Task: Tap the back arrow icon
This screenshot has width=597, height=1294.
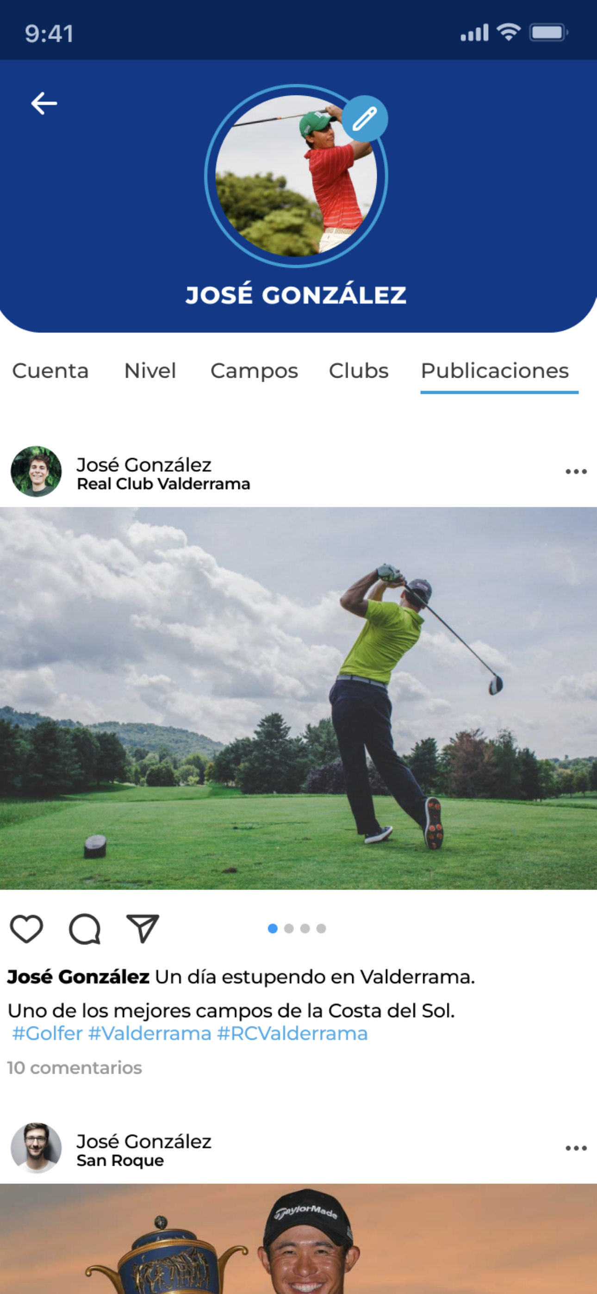Action: point(44,104)
